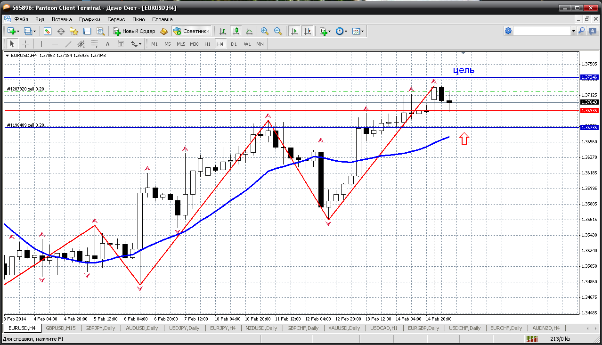Open search settings gear icon
Viewport: 602px width, 345px height.
click(x=508, y=31)
